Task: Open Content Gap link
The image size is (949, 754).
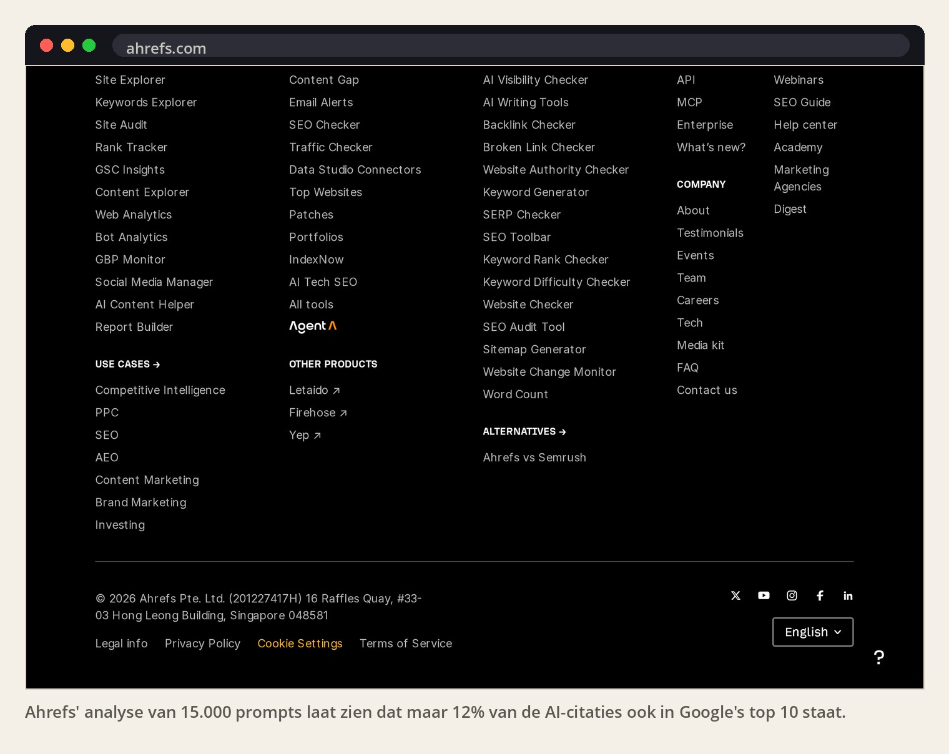Action: tap(324, 80)
